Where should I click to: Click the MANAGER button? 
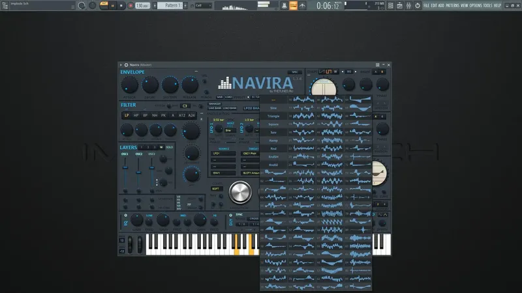pos(215,104)
